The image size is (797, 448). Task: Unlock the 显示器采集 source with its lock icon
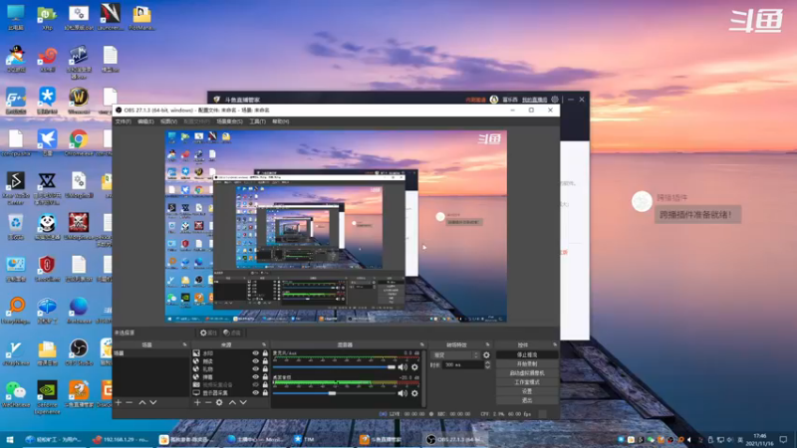pyautogui.click(x=265, y=392)
